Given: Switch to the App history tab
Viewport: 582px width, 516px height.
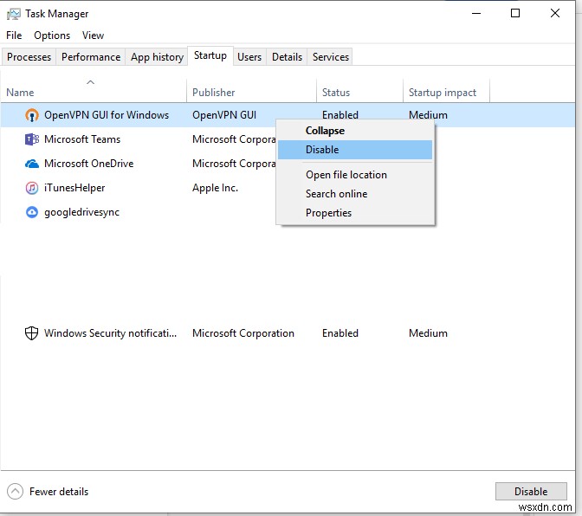Looking at the screenshot, I should (157, 57).
